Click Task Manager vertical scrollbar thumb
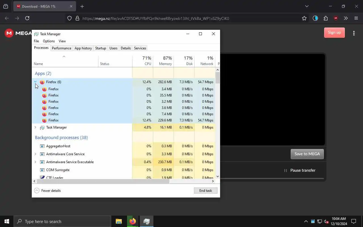Viewport: 363px width, 227px height. tap(218, 78)
